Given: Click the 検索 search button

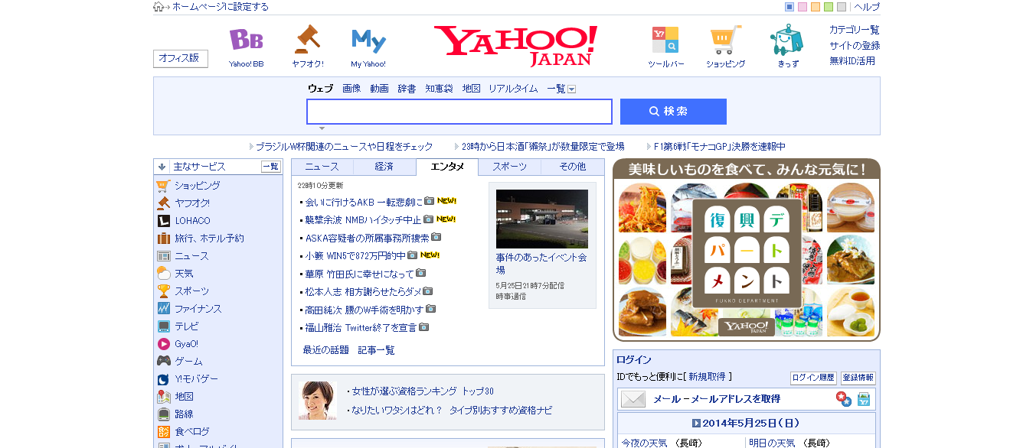Looking at the screenshot, I should [x=673, y=112].
